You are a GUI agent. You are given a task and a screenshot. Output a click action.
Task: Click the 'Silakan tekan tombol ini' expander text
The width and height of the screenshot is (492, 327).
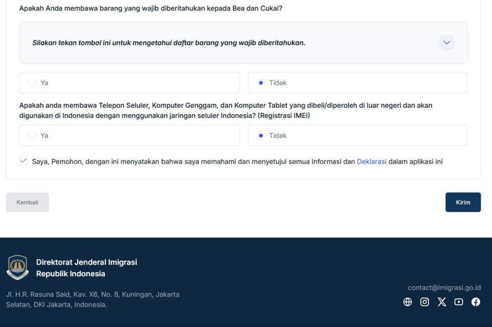[169, 43]
